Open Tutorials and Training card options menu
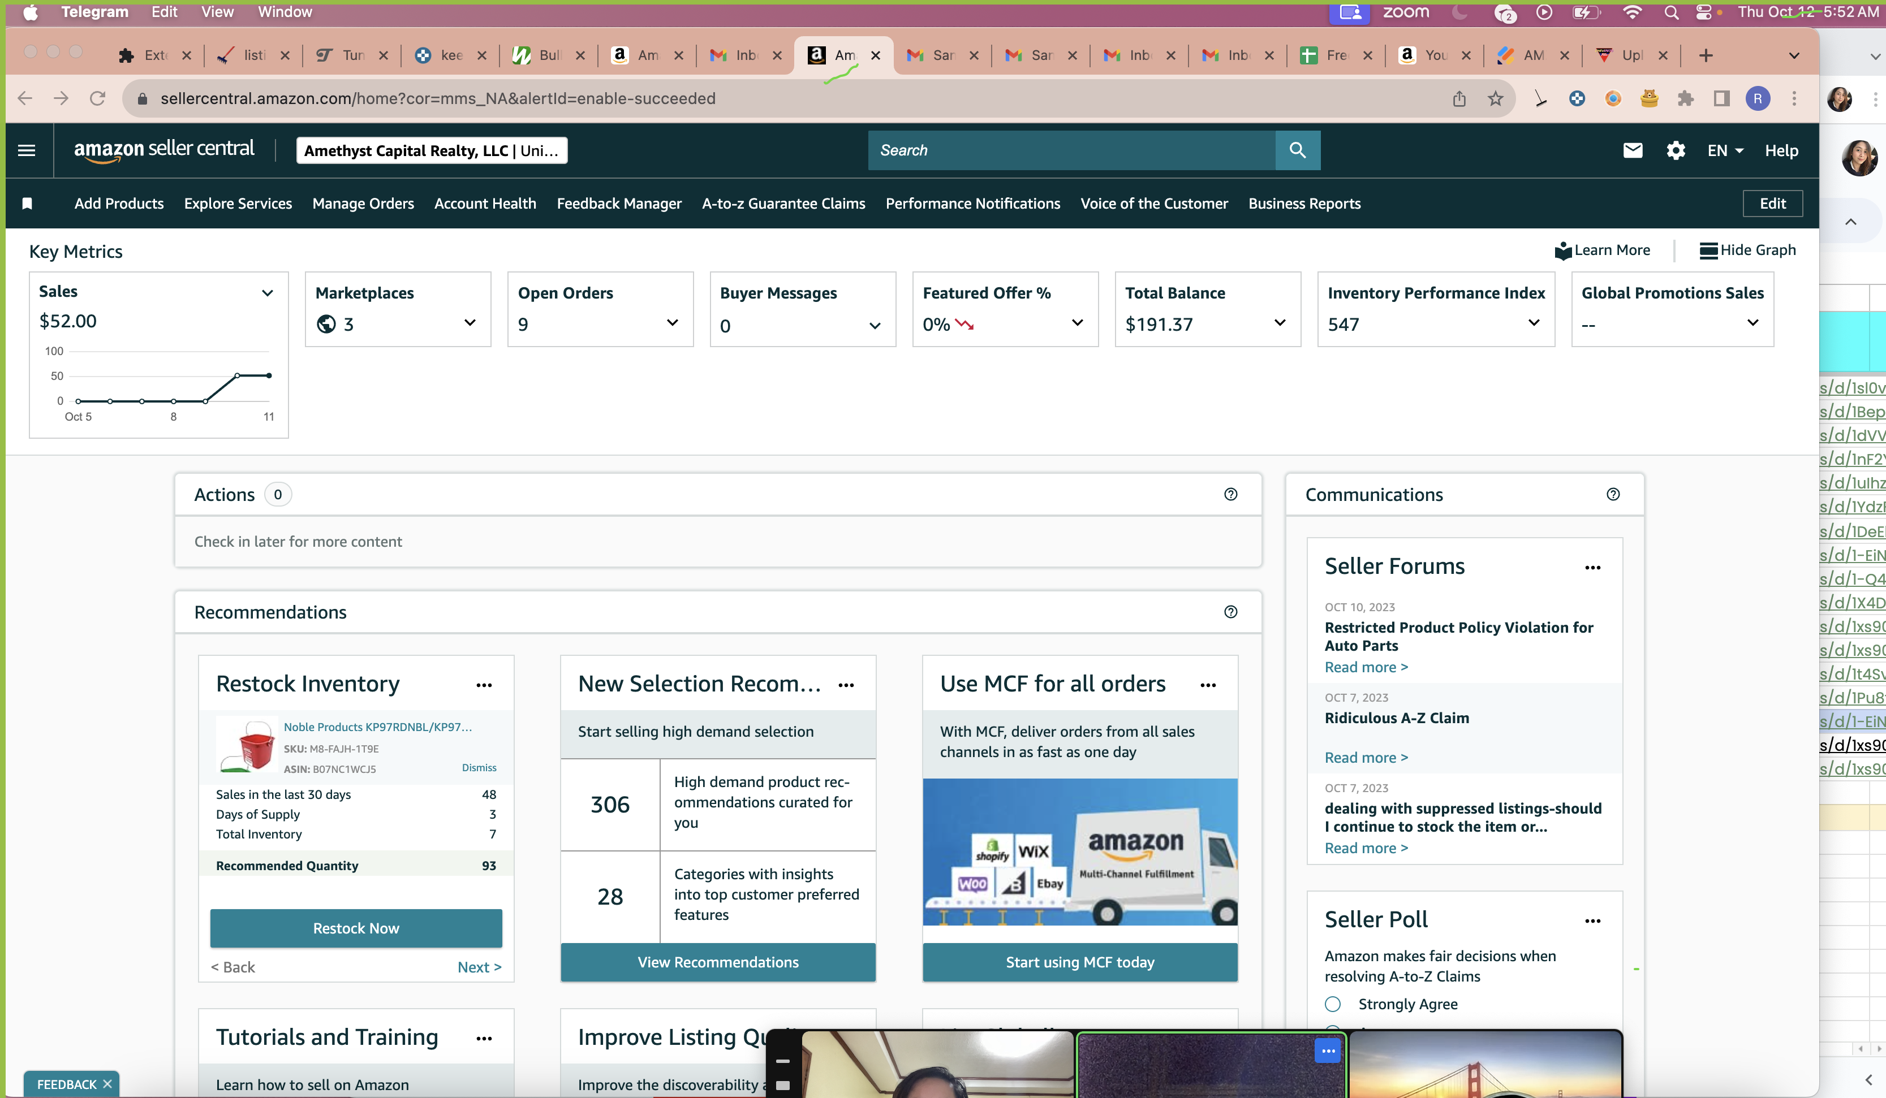 click(484, 1038)
